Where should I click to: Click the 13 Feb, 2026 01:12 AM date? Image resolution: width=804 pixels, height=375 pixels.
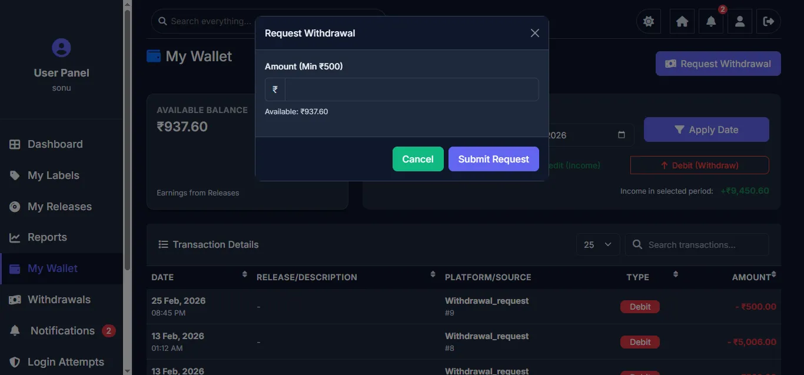coord(178,341)
